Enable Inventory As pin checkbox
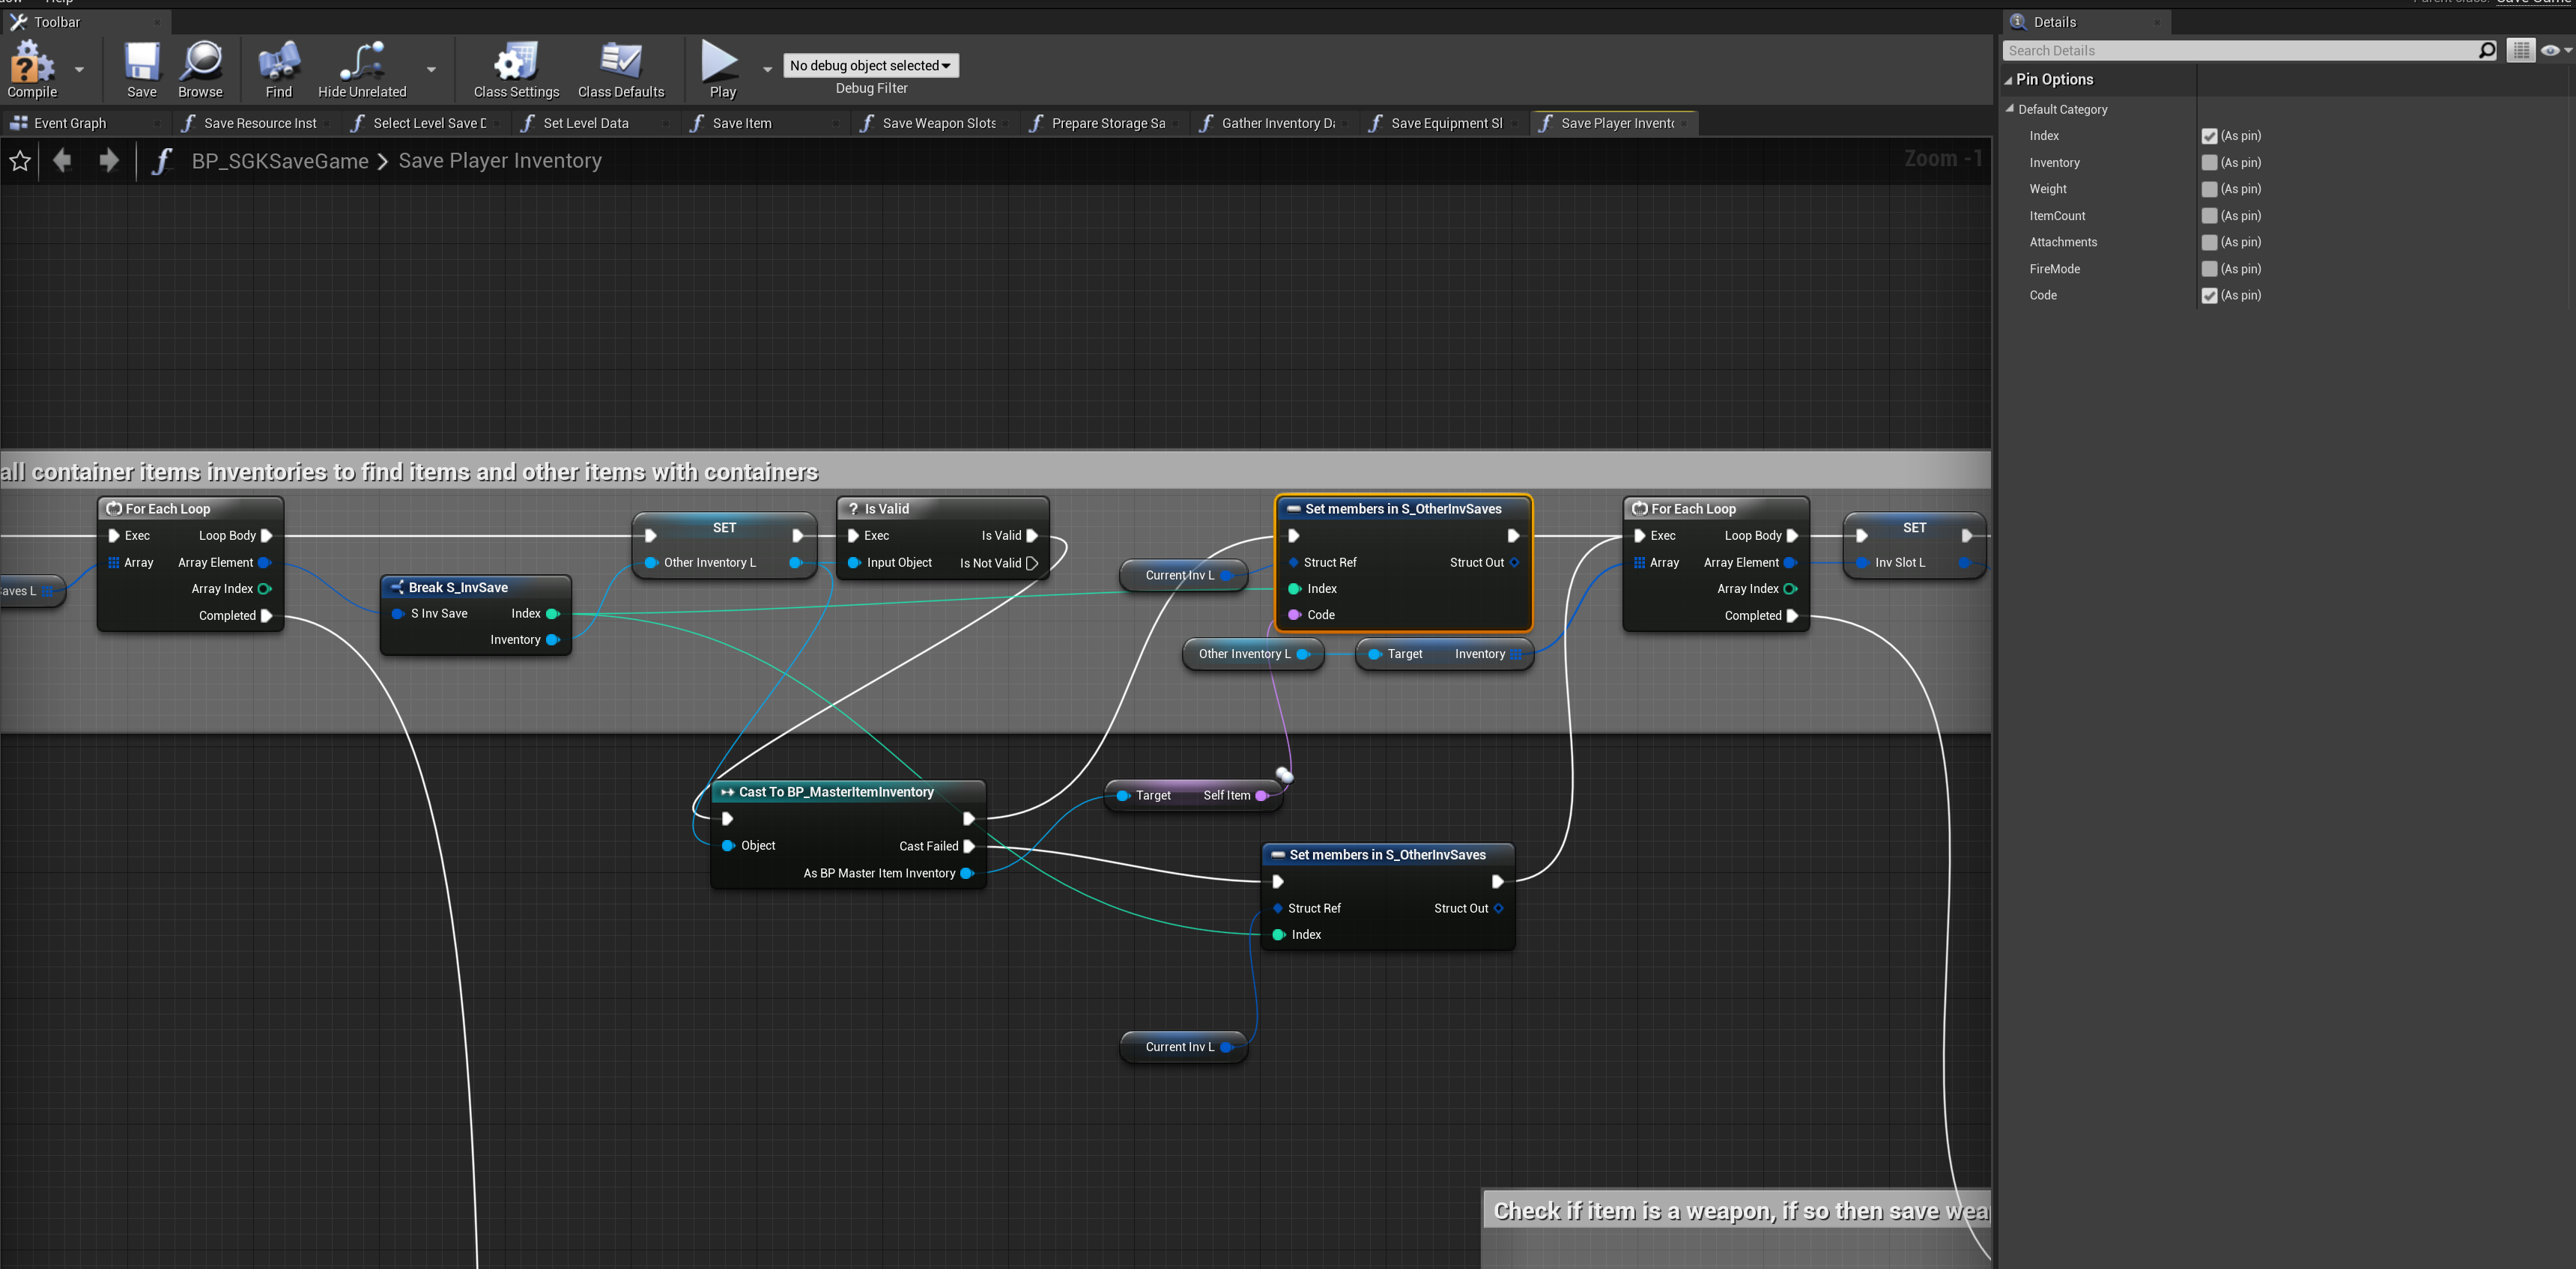The width and height of the screenshot is (2576, 1269). click(2209, 163)
